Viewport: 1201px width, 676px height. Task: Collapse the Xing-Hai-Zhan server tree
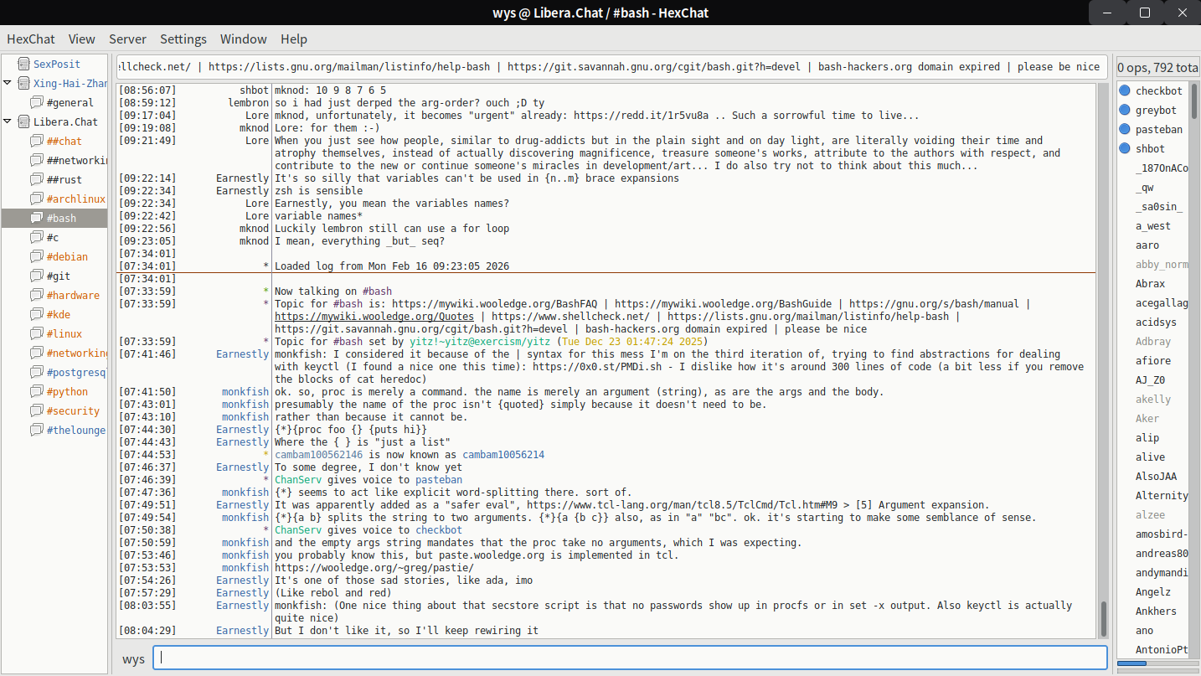coord(8,83)
